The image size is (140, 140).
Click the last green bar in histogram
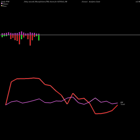pos(39,38)
